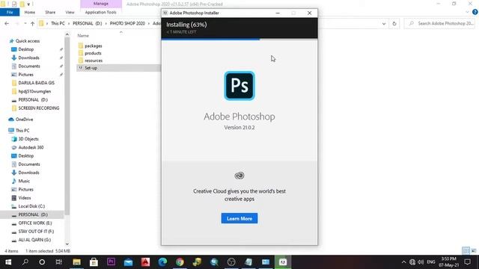
Task: Open the ALI AL QARN (G:) drive
Action: pos(34,240)
